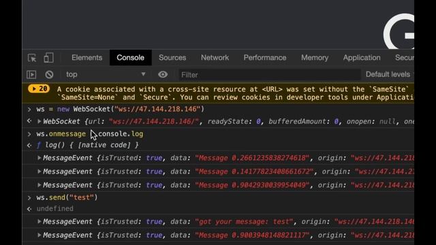The height and width of the screenshot is (245, 436).
Task: Open the top context dropdown
Action: [x=106, y=74]
